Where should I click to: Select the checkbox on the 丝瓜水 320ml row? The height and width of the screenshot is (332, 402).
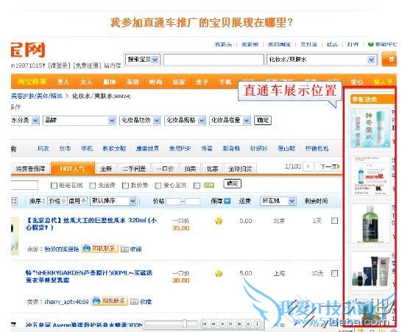pos(334,221)
